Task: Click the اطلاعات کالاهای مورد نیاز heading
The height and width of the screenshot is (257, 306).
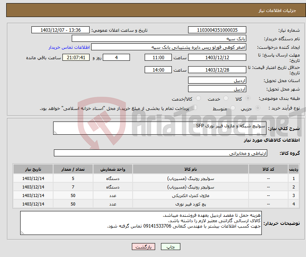Action: point(271,140)
